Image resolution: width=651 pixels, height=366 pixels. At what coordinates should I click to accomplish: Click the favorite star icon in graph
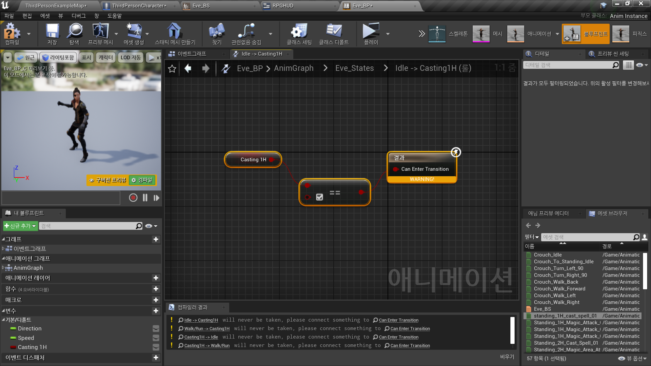coord(172,69)
